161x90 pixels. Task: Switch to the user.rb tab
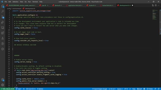[44, 5]
